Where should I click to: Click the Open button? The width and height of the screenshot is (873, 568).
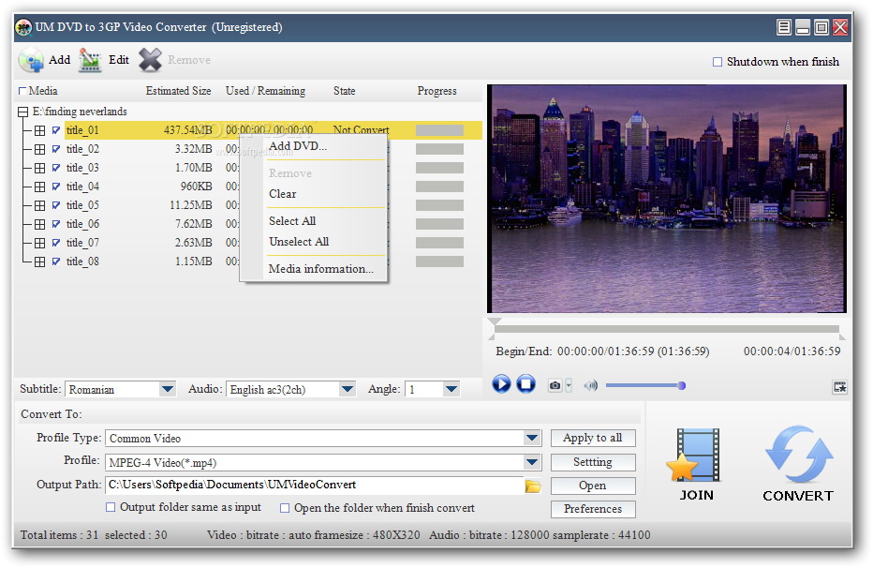pos(592,486)
